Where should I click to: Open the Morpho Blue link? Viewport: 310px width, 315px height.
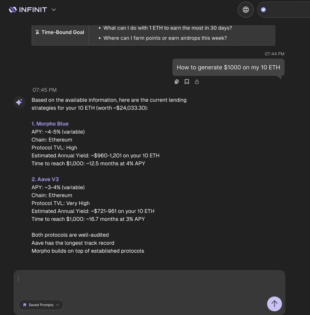point(50,124)
